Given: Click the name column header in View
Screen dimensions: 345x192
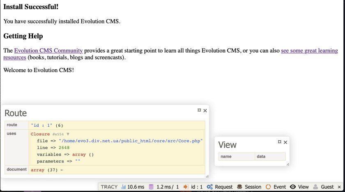Looking at the screenshot, I should [237, 156].
